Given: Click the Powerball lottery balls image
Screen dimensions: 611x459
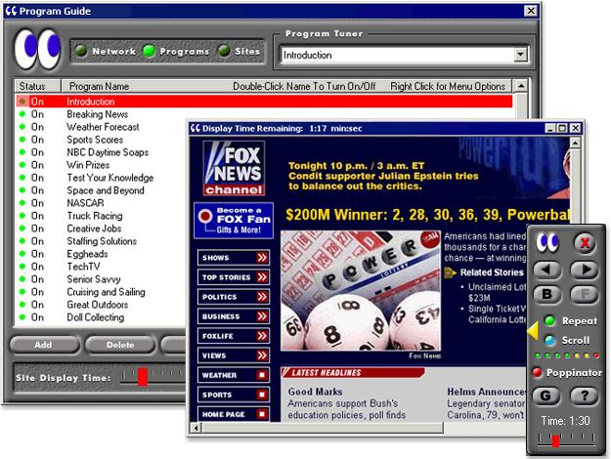Looking at the screenshot, I should coord(361,291).
